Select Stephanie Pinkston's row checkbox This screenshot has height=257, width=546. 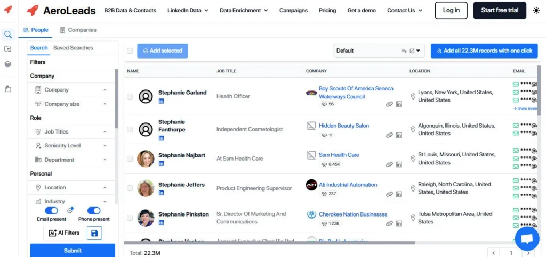tap(130, 218)
